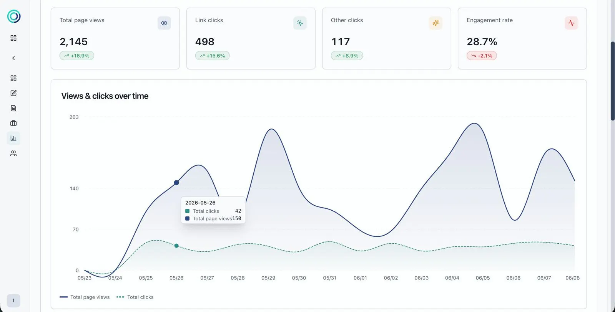The height and width of the screenshot is (312, 615).
Task: Click the "Engagement rate" card title
Action: (x=490, y=20)
